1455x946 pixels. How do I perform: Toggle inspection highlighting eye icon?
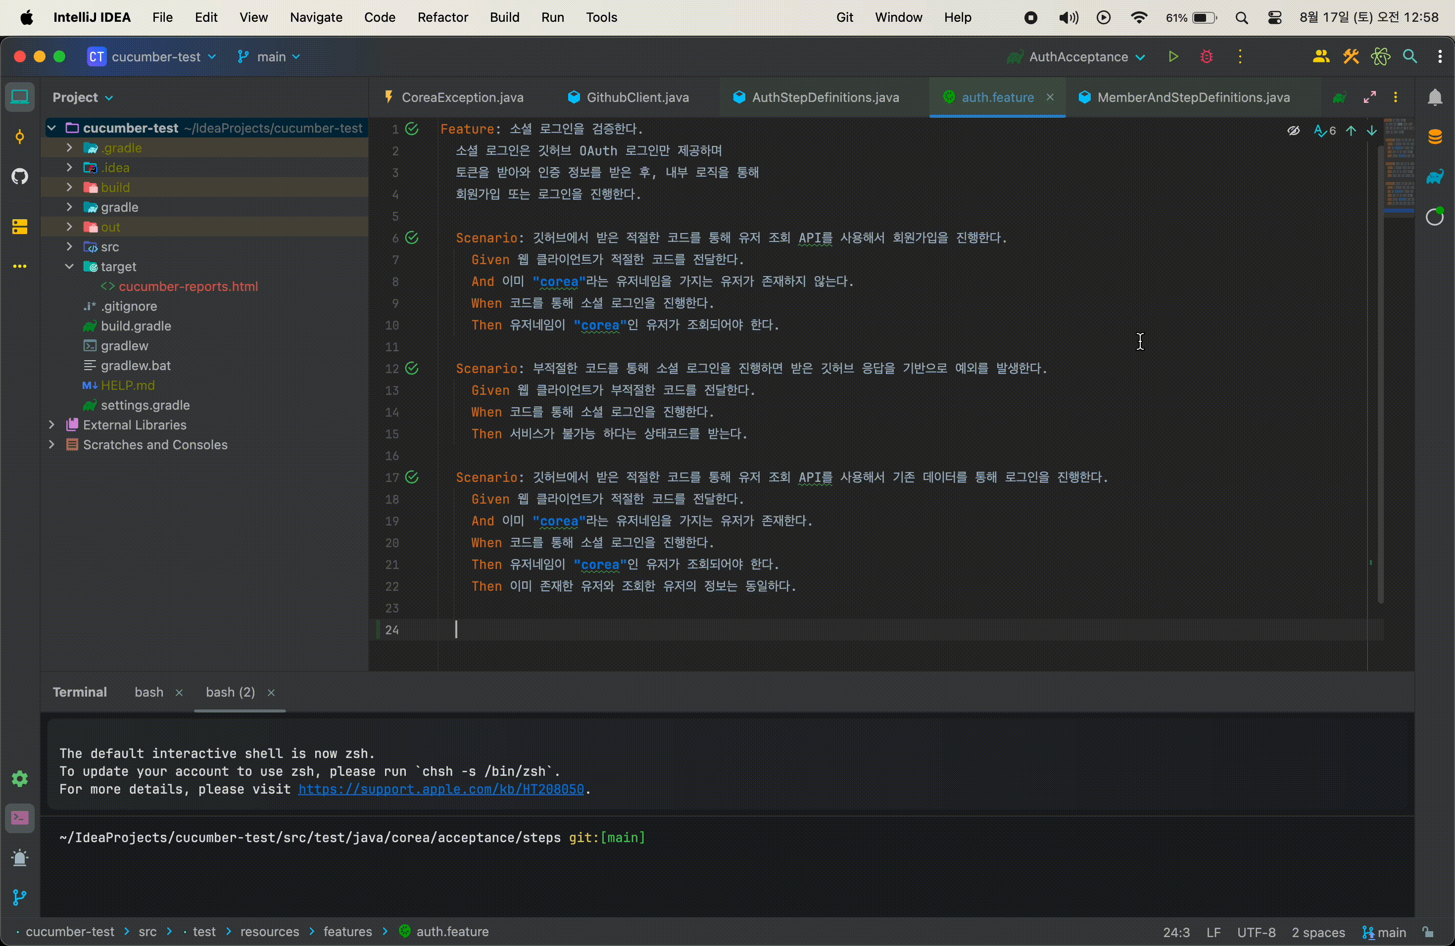click(x=1293, y=131)
